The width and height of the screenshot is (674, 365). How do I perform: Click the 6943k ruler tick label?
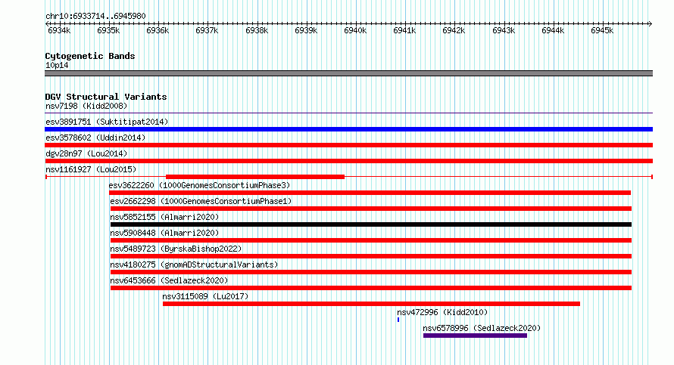504,30
